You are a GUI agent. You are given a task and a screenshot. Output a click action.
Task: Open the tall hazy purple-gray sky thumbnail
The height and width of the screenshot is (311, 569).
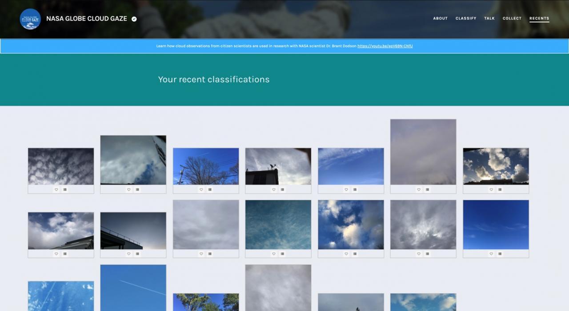pyautogui.click(x=423, y=152)
